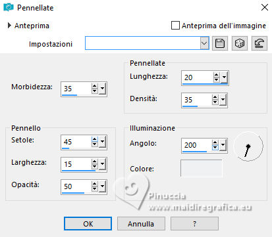Viewport: 272px width, 237px height.
Task: Expand the Anteprima preview triangle
Action: point(9,26)
